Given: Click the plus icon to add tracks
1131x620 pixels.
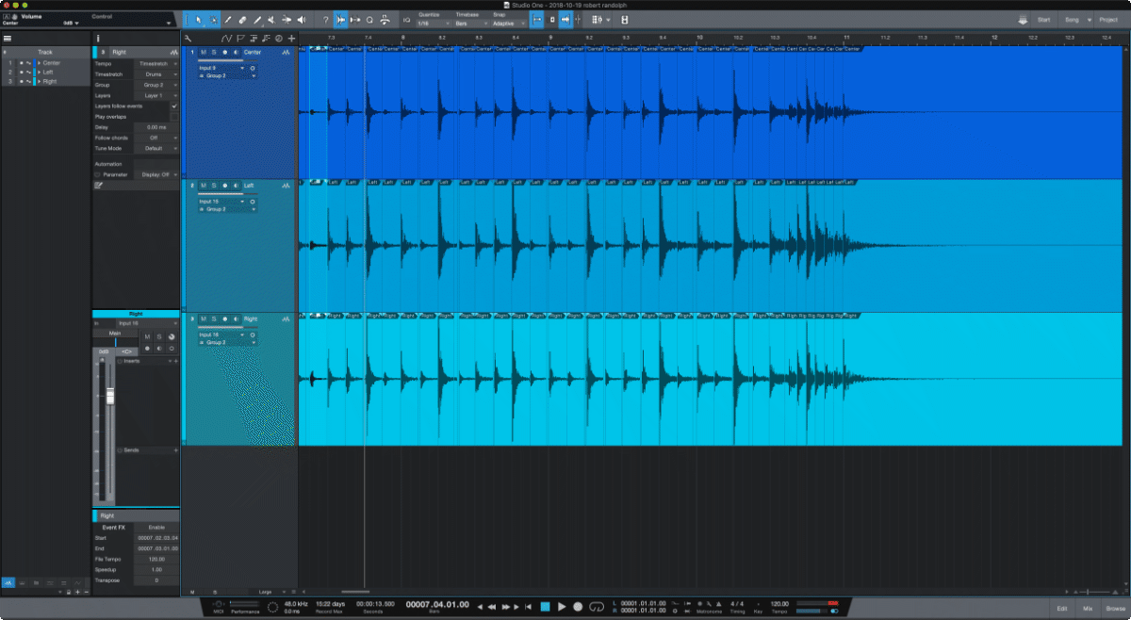Looking at the screenshot, I should click(292, 38).
